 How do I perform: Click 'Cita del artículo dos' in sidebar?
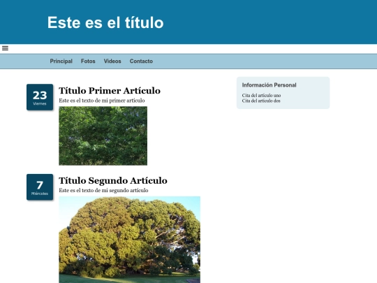pyautogui.click(x=261, y=101)
